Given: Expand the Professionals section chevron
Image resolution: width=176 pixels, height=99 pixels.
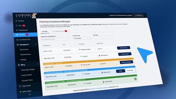Looking at the screenshot, I should click(35, 30).
